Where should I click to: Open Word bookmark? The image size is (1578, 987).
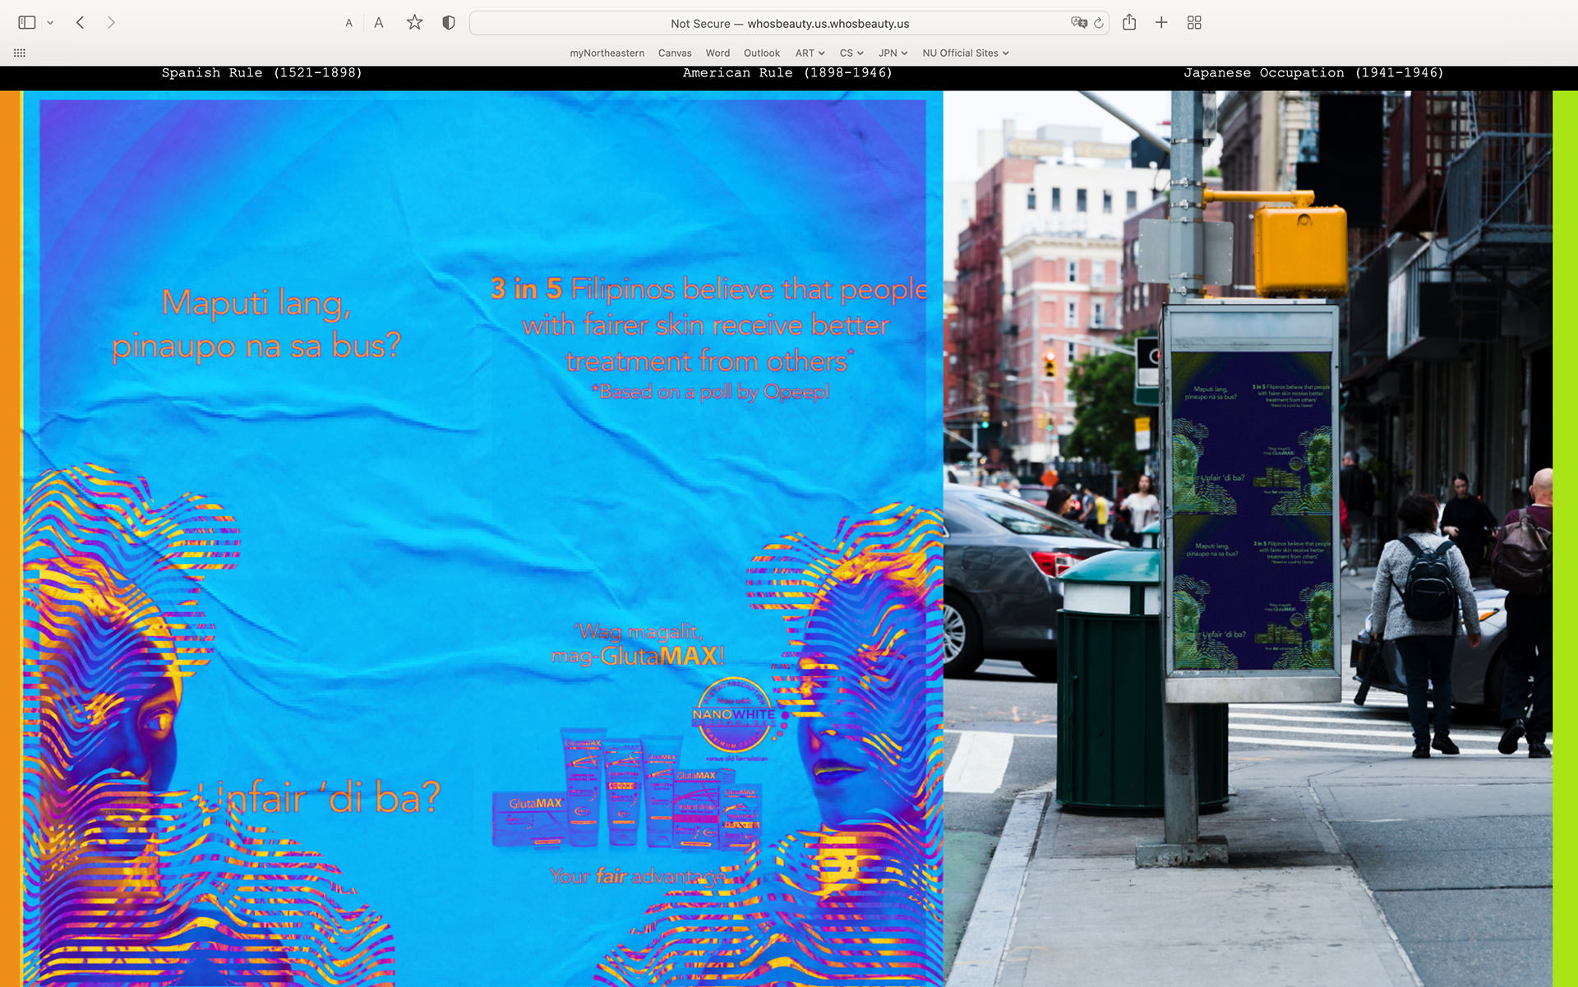coord(717,53)
